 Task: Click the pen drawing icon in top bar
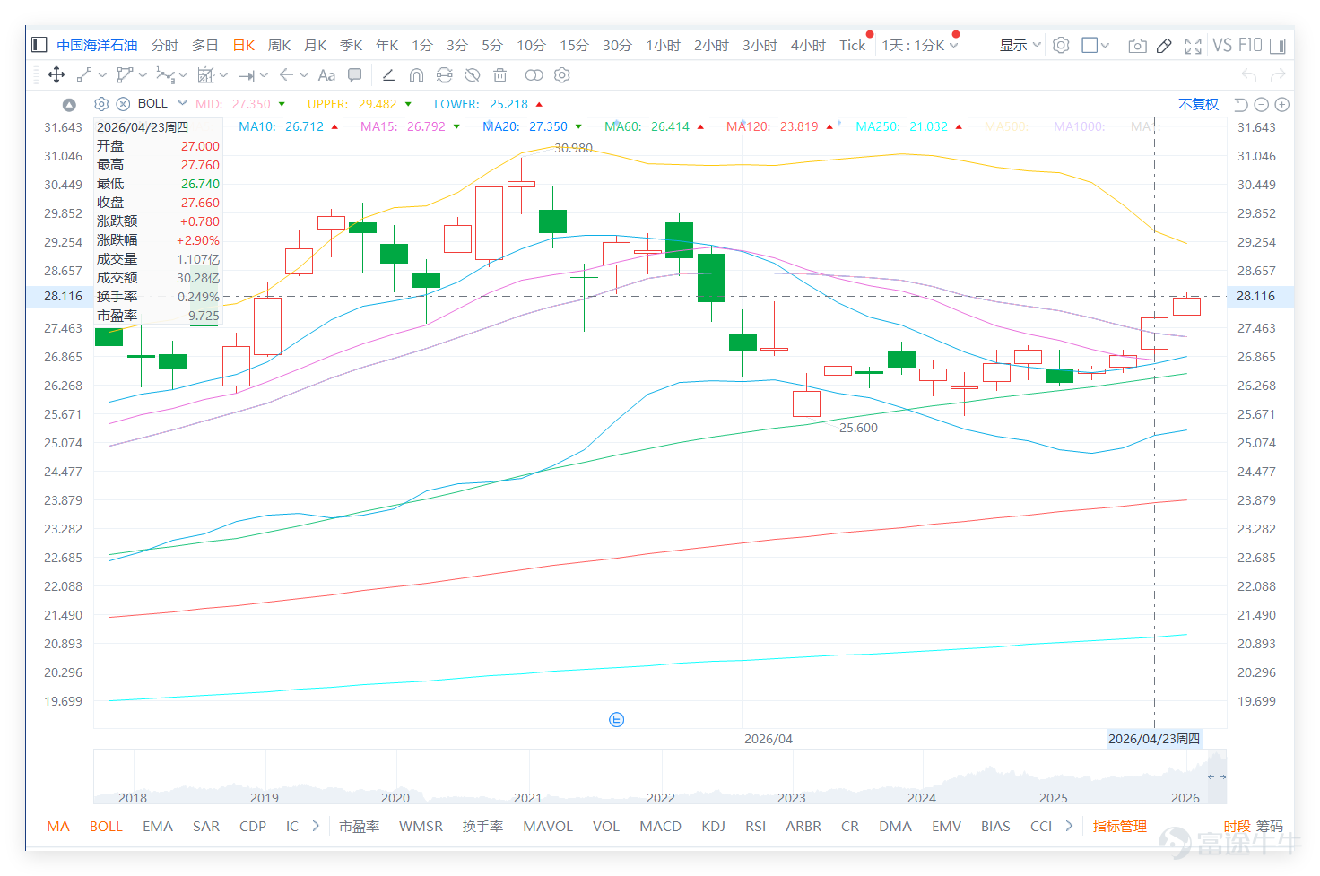[1164, 46]
